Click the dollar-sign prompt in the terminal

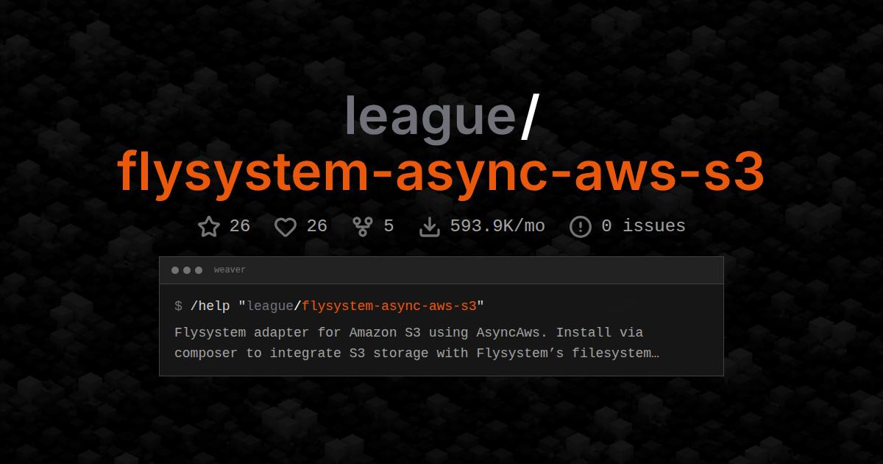point(177,306)
